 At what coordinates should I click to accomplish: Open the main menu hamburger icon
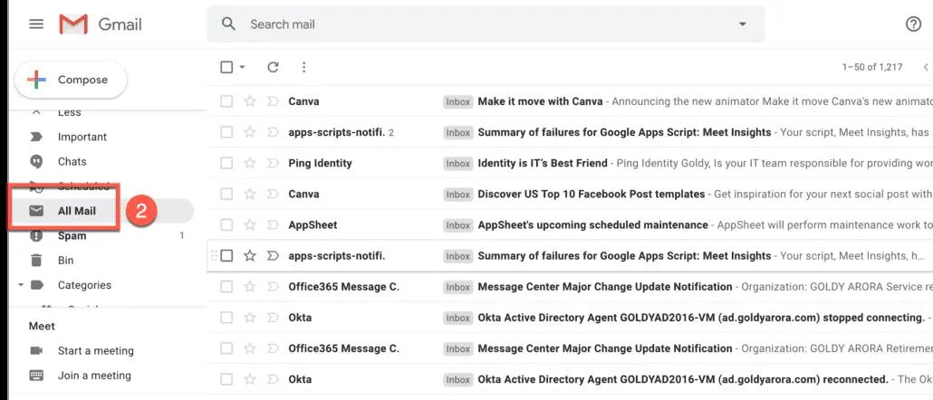pos(36,24)
